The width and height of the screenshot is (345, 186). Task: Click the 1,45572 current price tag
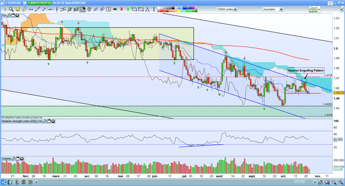(338, 92)
